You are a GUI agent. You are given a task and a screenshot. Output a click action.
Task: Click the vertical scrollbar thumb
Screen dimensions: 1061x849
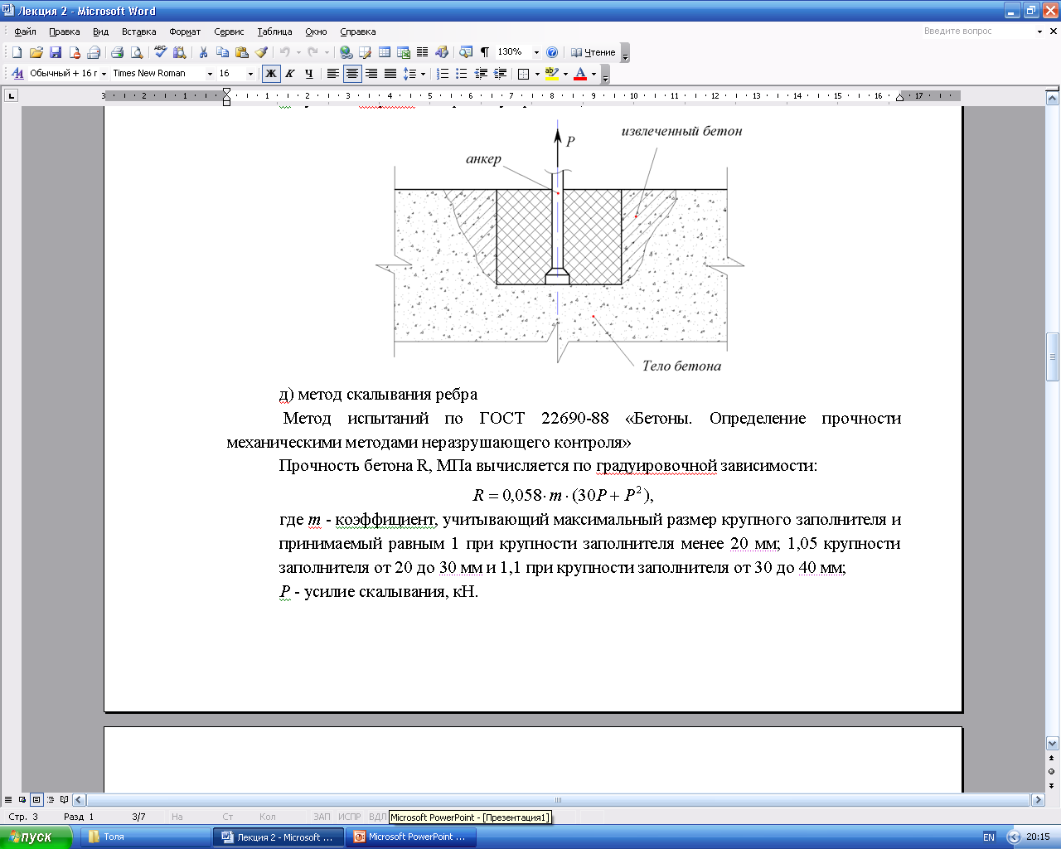(1053, 357)
